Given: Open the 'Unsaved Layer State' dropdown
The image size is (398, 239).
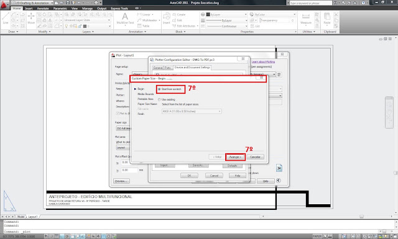Looking at the screenshot, I should click(x=87, y=20).
